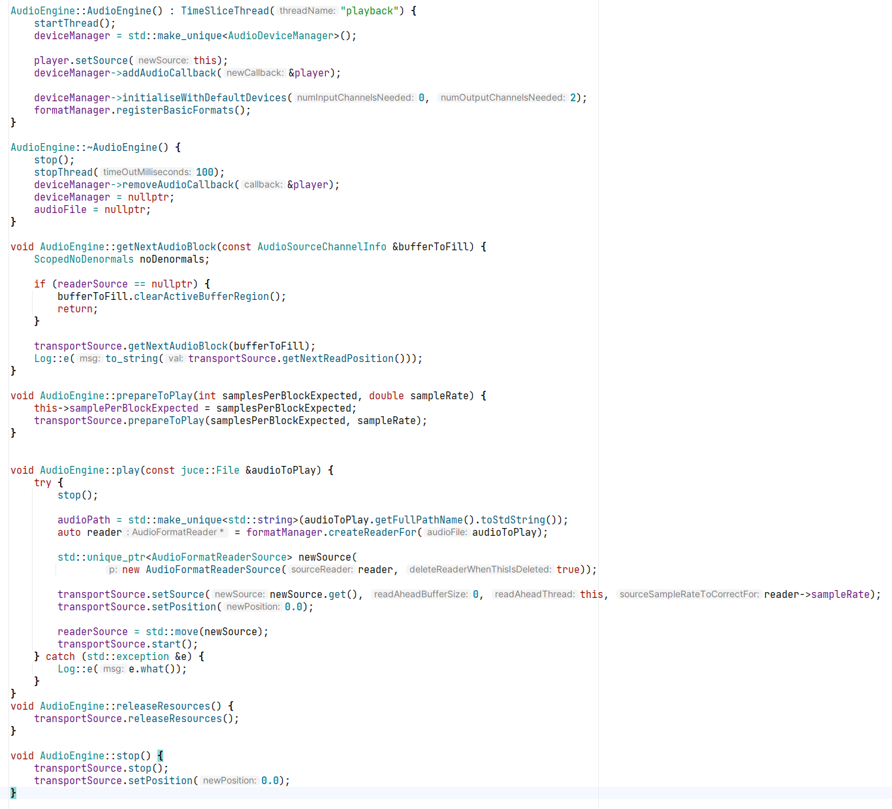892x809 pixels.
Task: Click the addAudioCallback method name
Action: (169, 73)
